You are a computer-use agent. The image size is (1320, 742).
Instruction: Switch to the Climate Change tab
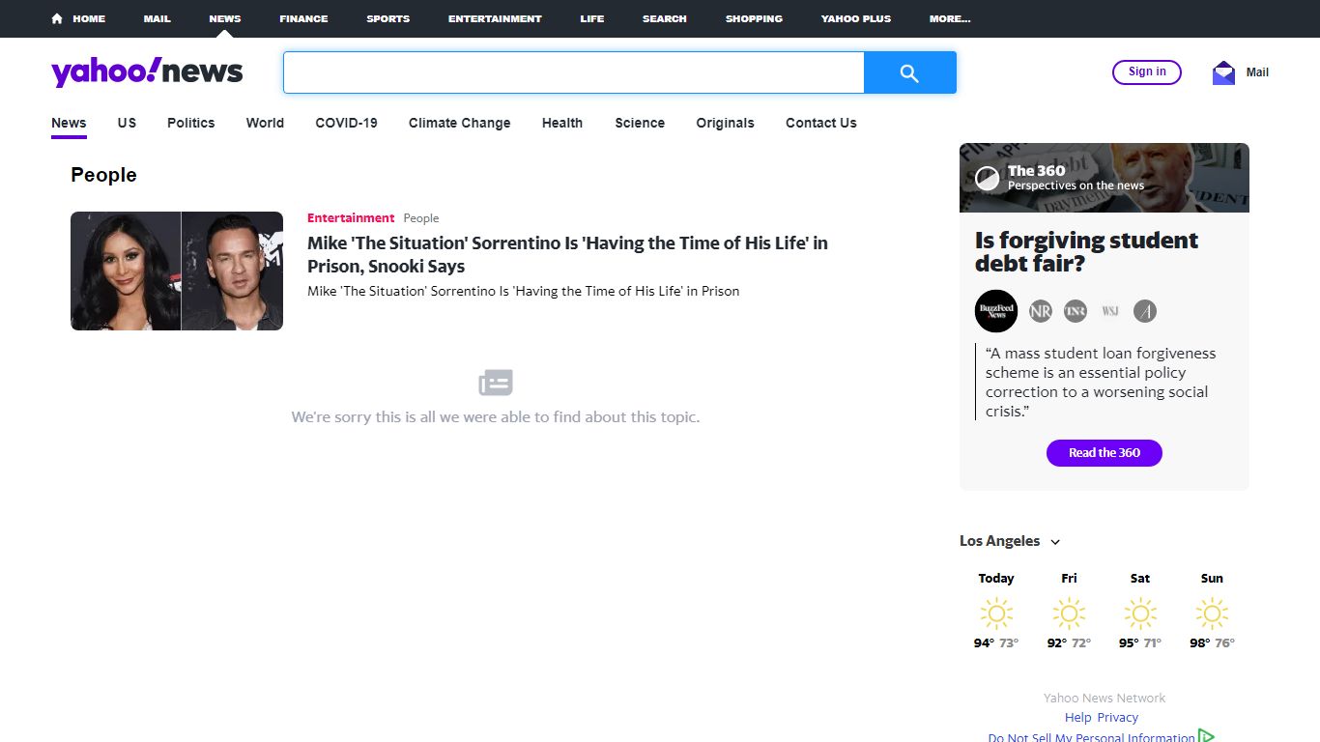[x=460, y=123]
